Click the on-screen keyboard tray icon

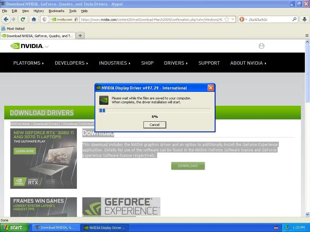[x=276, y=228]
